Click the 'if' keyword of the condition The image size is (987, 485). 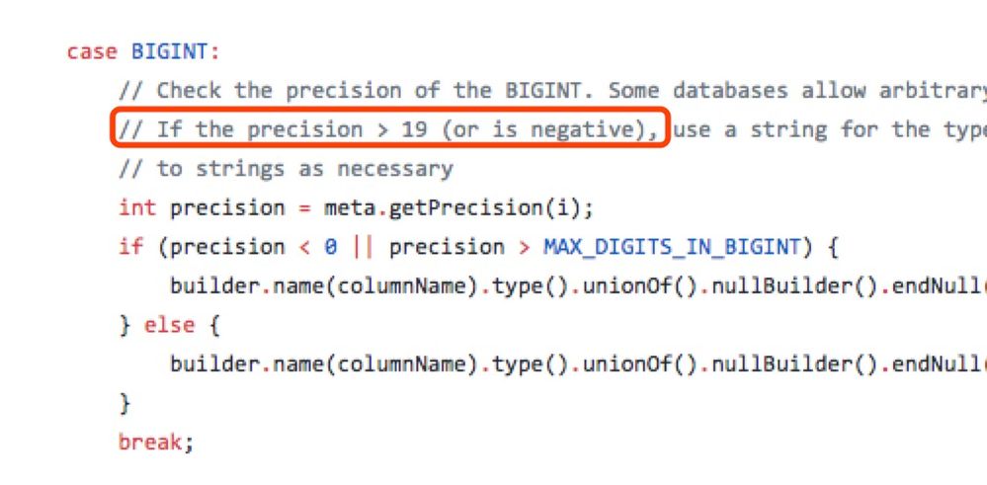click(x=130, y=246)
